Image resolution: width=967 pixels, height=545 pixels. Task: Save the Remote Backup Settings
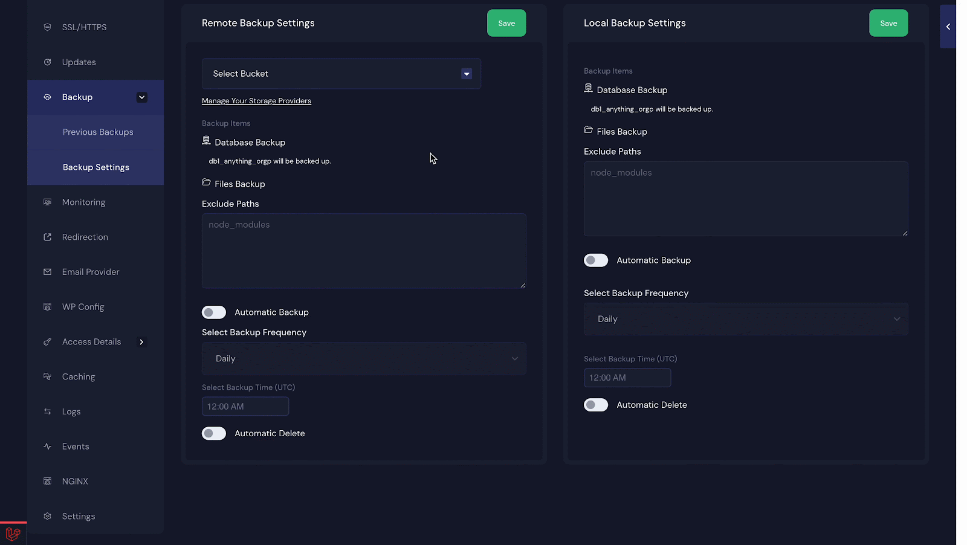point(506,23)
